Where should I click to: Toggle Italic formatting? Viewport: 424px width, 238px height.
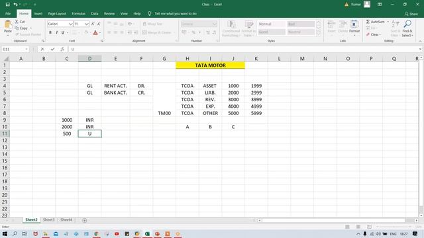click(x=56, y=32)
